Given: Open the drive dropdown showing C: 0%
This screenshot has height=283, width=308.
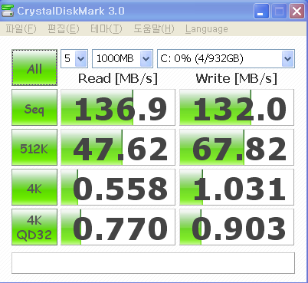Looking at the screenshot, I should point(226,59).
